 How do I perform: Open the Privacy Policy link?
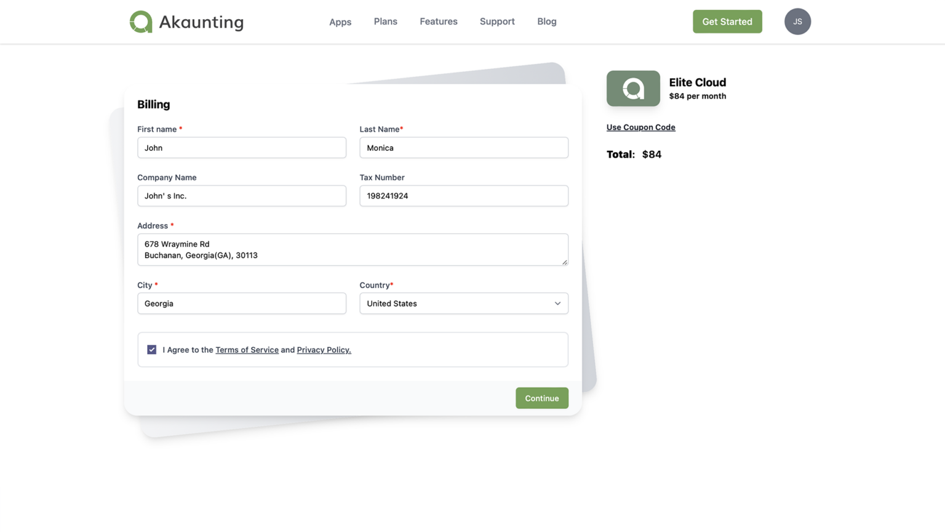point(324,350)
